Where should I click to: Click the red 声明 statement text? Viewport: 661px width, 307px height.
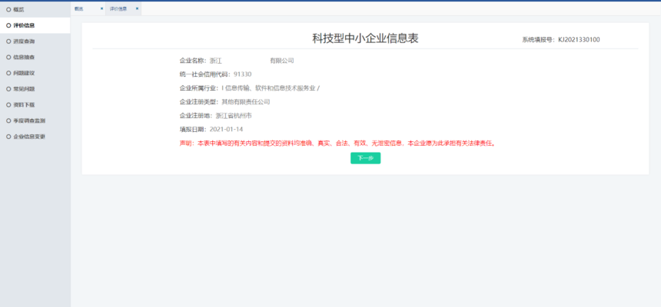pyautogui.click(x=337, y=144)
